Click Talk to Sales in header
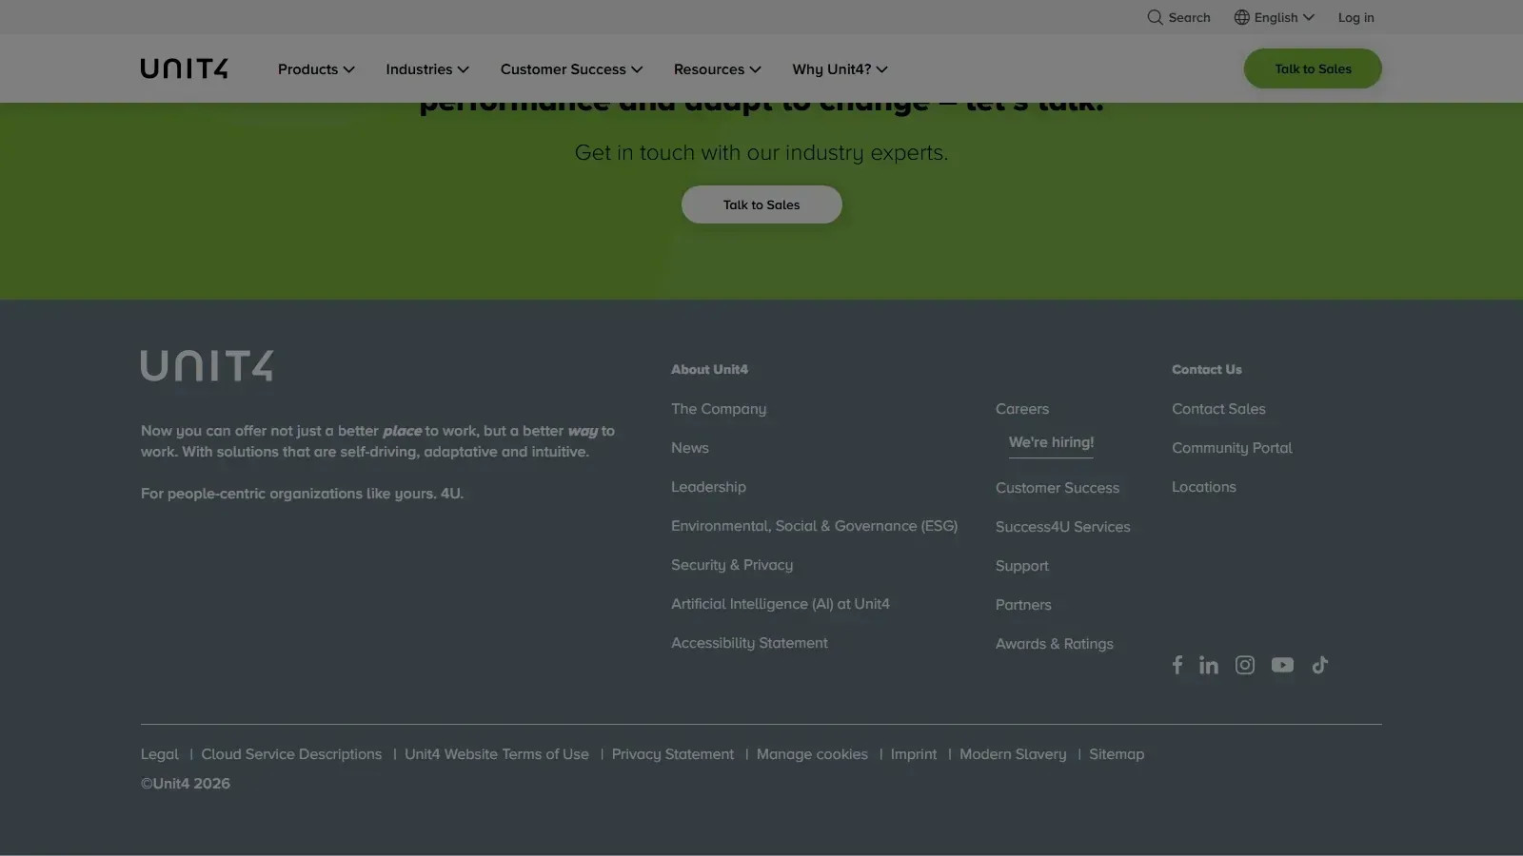The height and width of the screenshot is (856, 1523). (1313, 68)
